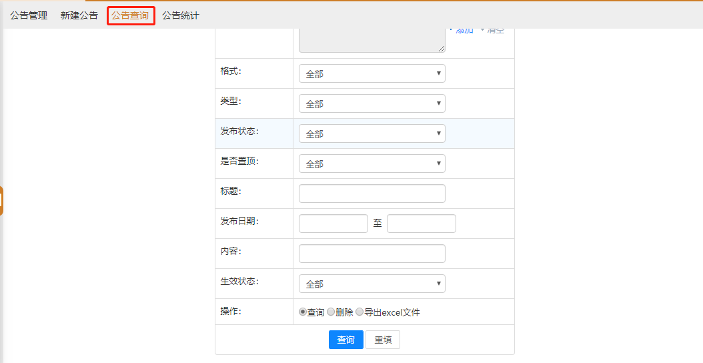Open the 是否置顶 dropdown
The width and height of the screenshot is (703, 363).
372,163
